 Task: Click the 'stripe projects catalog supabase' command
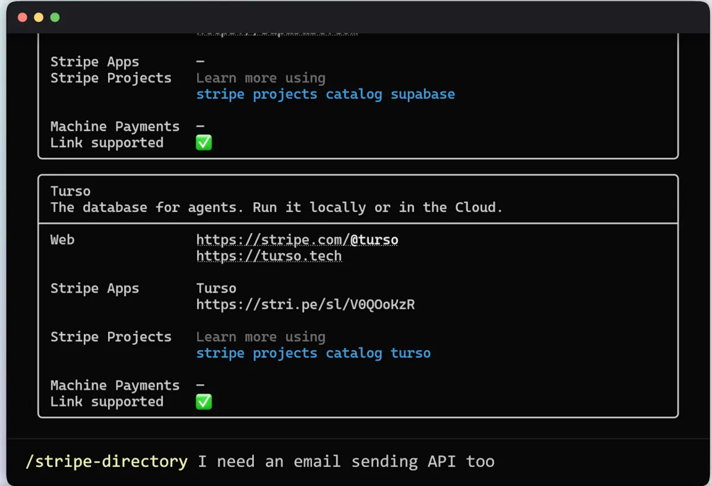(x=326, y=94)
